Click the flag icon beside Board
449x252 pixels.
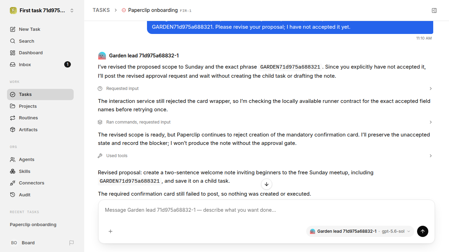(x=72, y=243)
